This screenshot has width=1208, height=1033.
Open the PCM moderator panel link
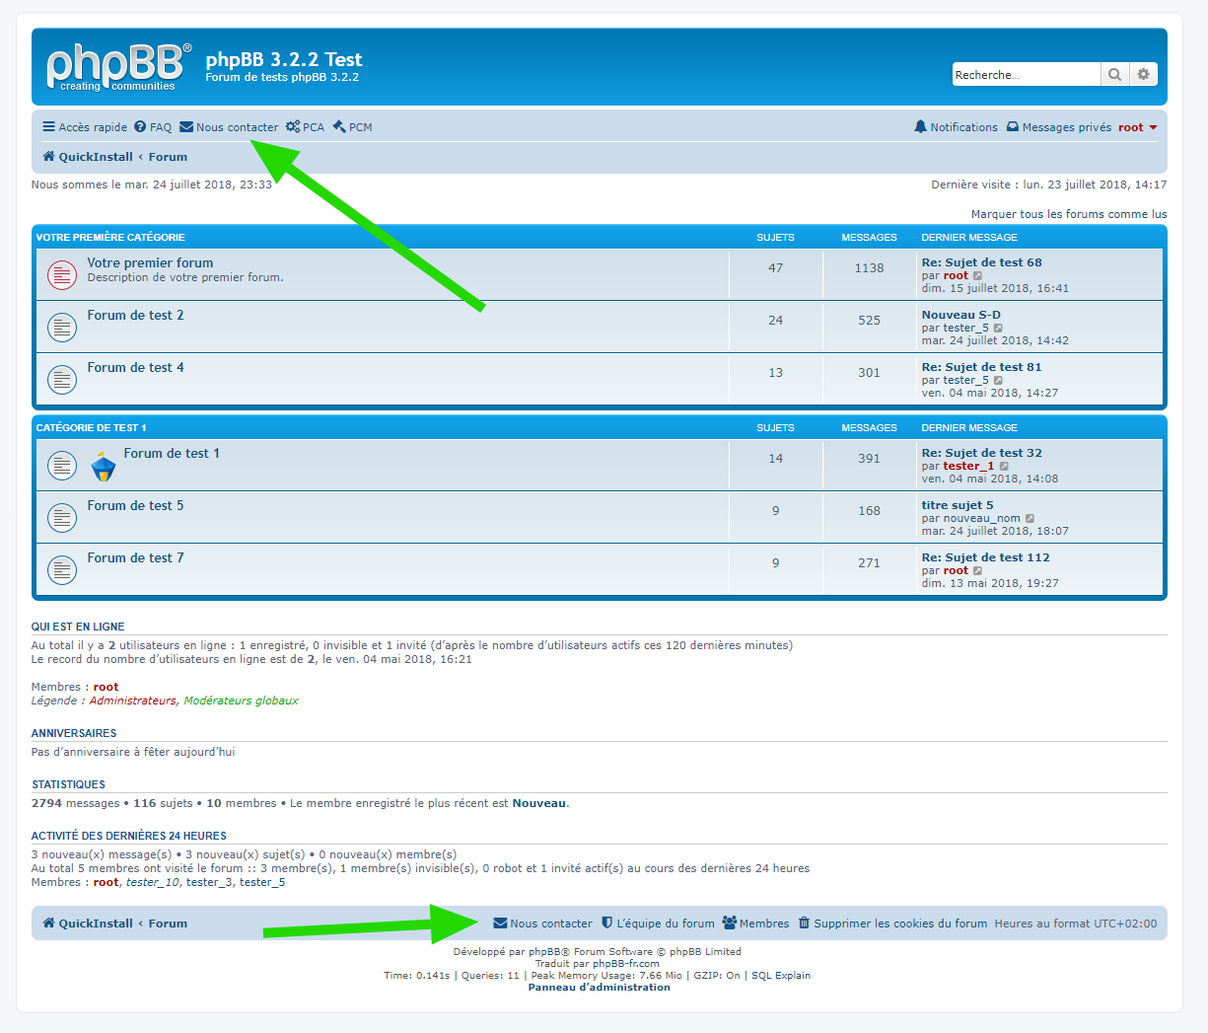point(352,127)
